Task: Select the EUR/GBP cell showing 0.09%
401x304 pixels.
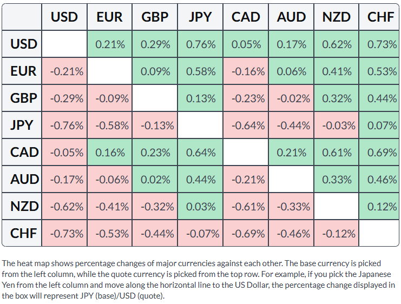Action: (x=155, y=71)
